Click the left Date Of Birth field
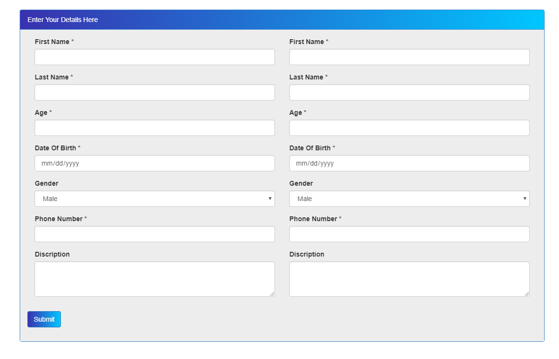Image resolution: width=559 pixels, height=359 pixels. coord(154,163)
